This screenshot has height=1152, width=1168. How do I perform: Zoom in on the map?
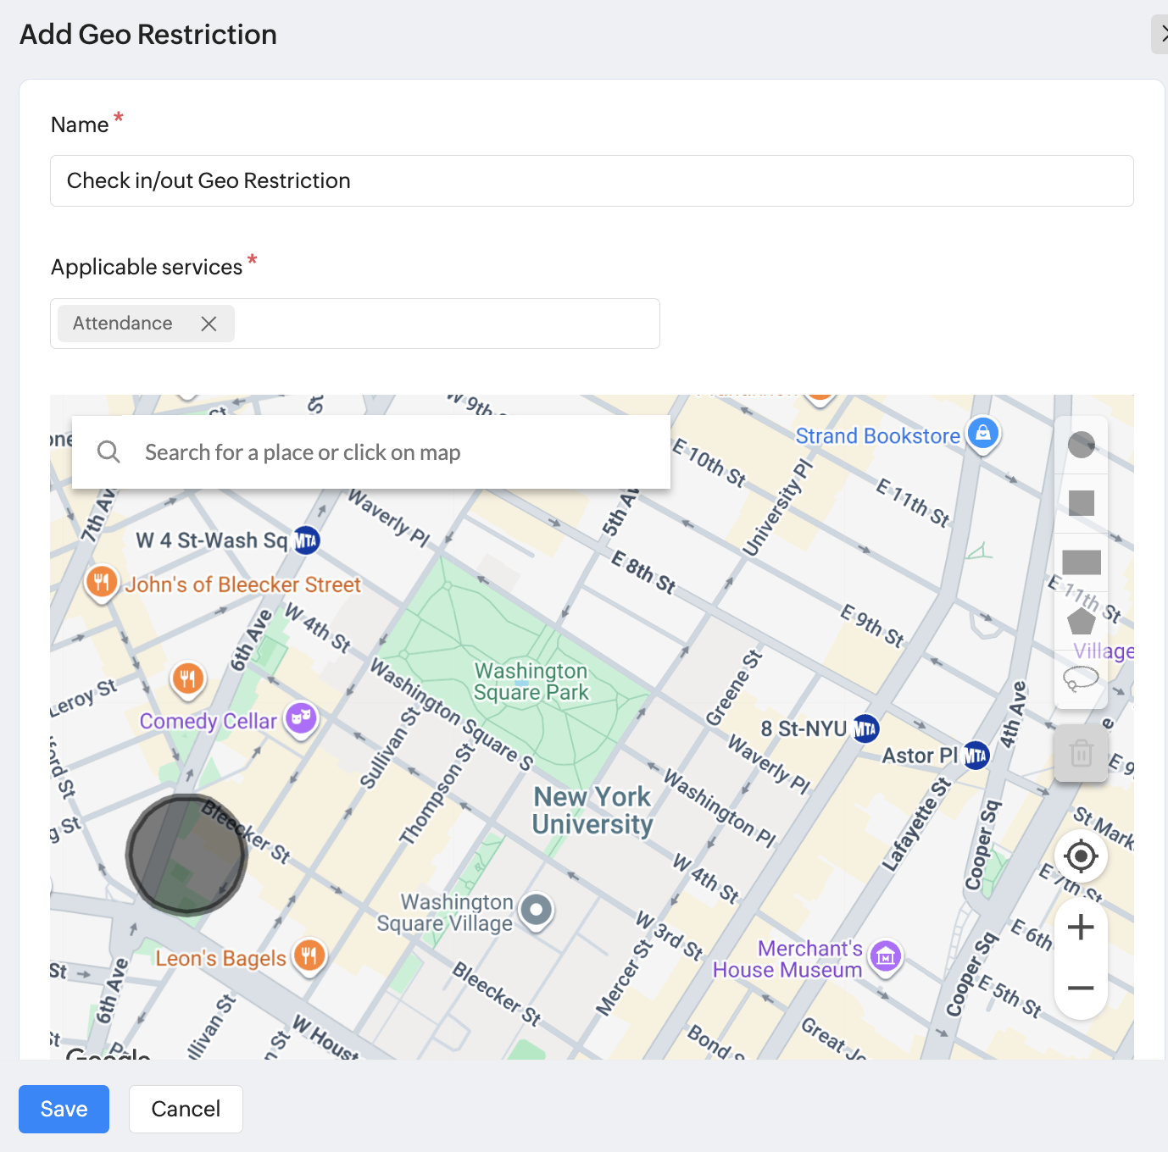[x=1081, y=928]
